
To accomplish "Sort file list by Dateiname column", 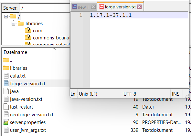I will pyautogui.click(x=15, y=52).
